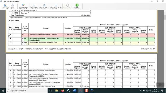Screen dimensions: 166x93
Task: Open the red S app on taskbar
Action: (86, 91)
